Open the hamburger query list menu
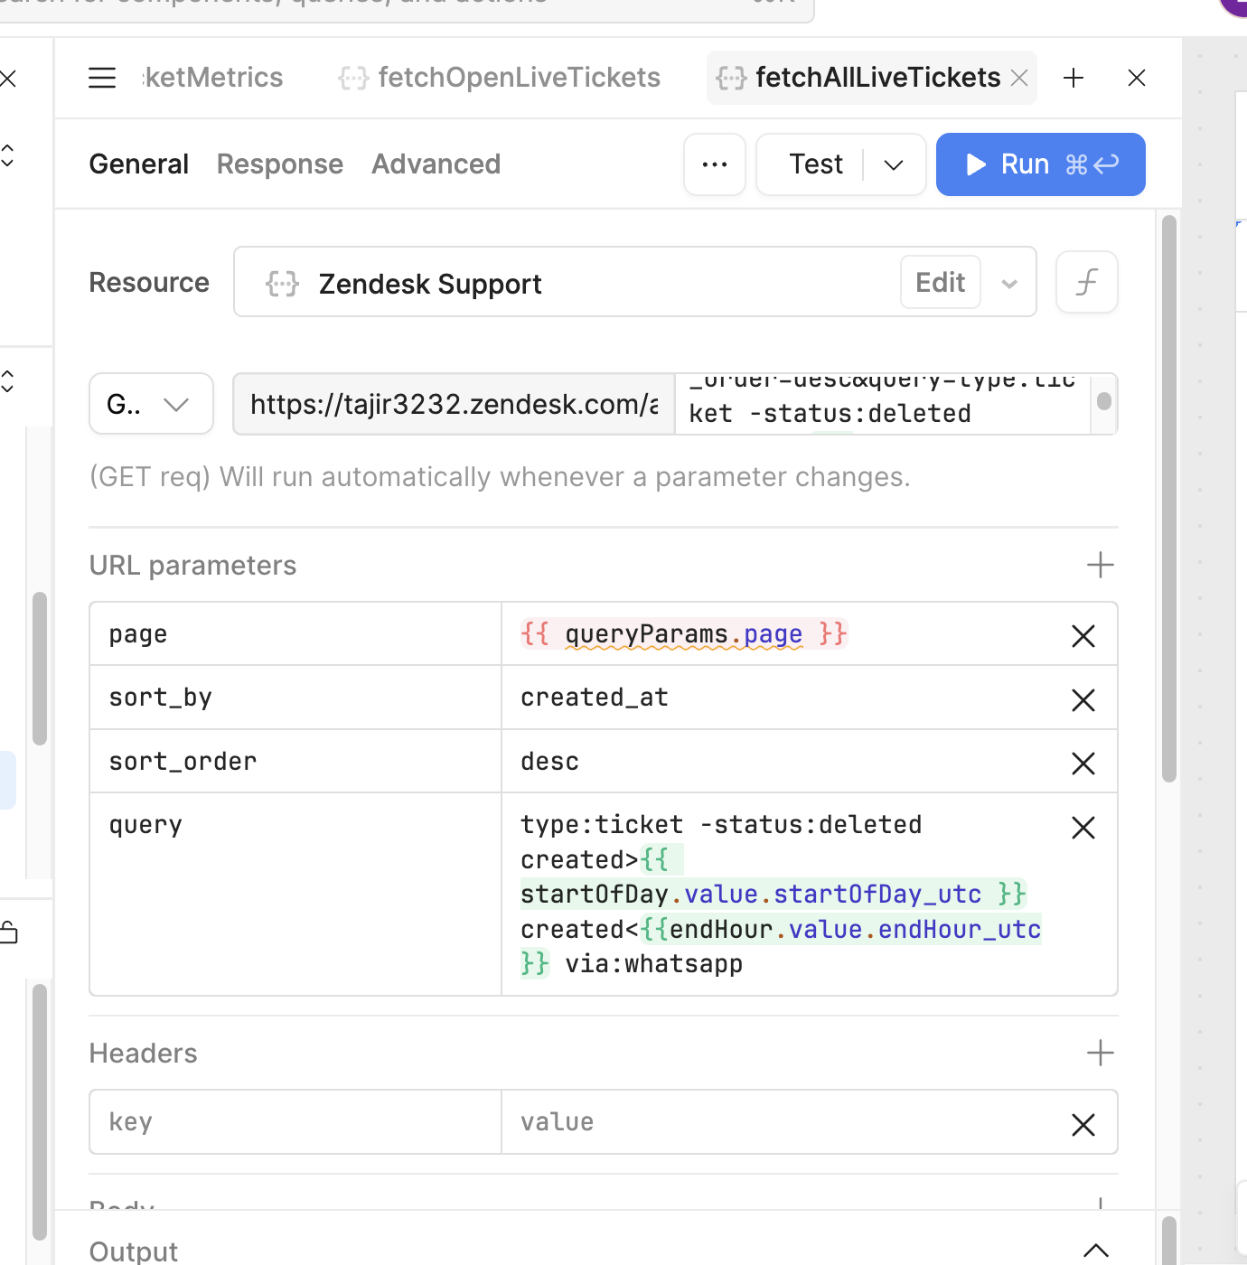 102,78
